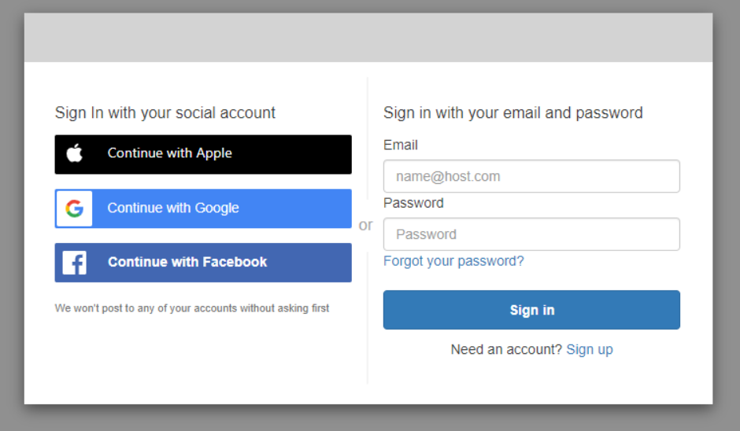Viewport: 740px width, 431px height.
Task: Click the "Need an account?" text
Action: click(506, 349)
